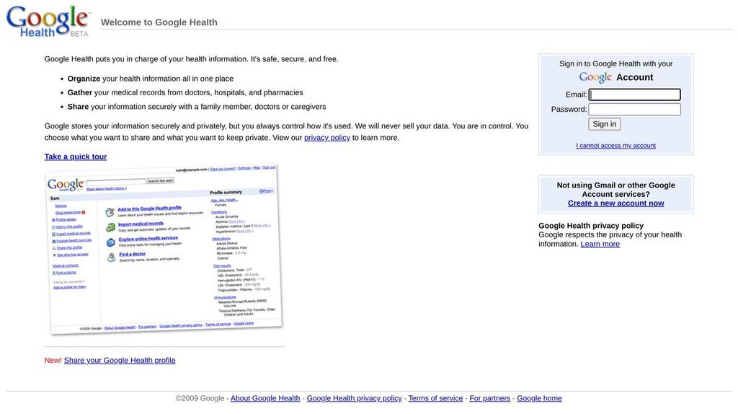Go to Google home footer link
This screenshot has height=414, width=738.
[x=539, y=398]
